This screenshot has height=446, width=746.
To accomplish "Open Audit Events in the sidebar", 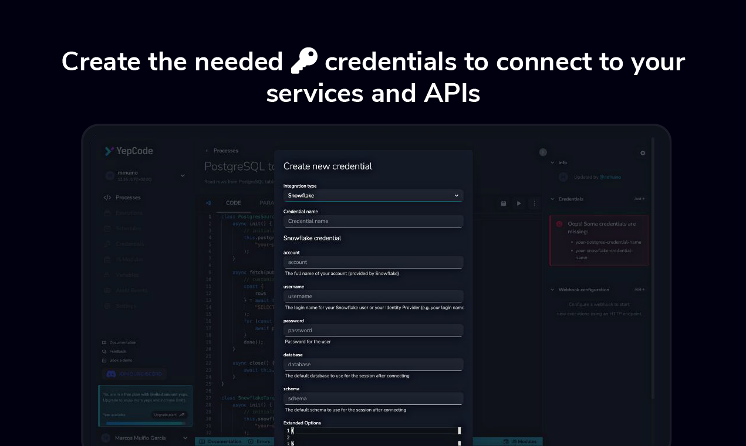I will click(124, 290).
